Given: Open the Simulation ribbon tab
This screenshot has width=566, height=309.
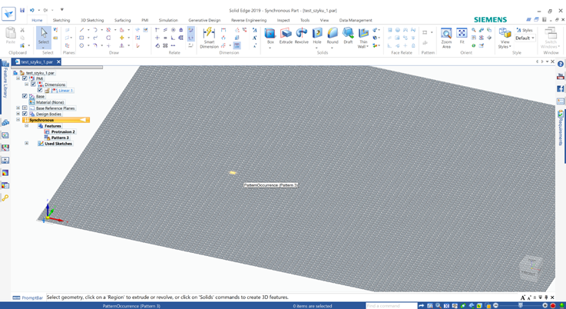Looking at the screenshot, I should coord(168,20).
